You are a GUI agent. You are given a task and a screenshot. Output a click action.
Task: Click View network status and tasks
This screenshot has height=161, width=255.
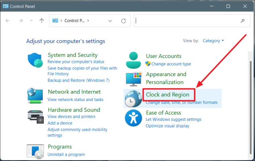75,100
